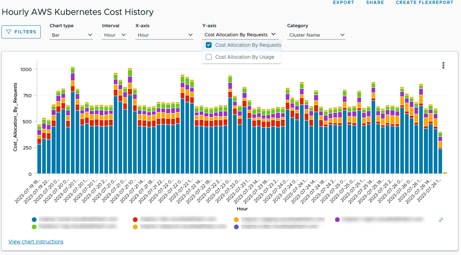Click the collapse chart arrows icon

point(441,220)
